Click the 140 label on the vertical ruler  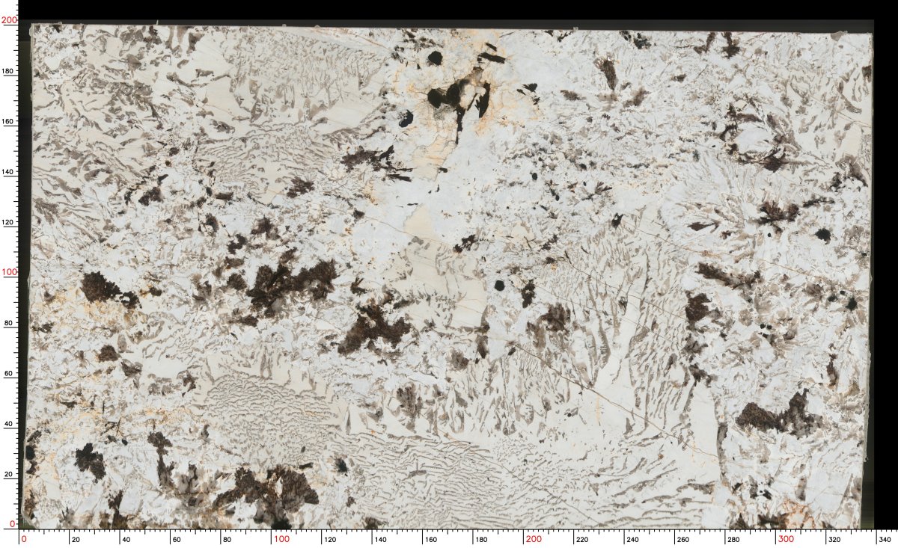[8, 172]
